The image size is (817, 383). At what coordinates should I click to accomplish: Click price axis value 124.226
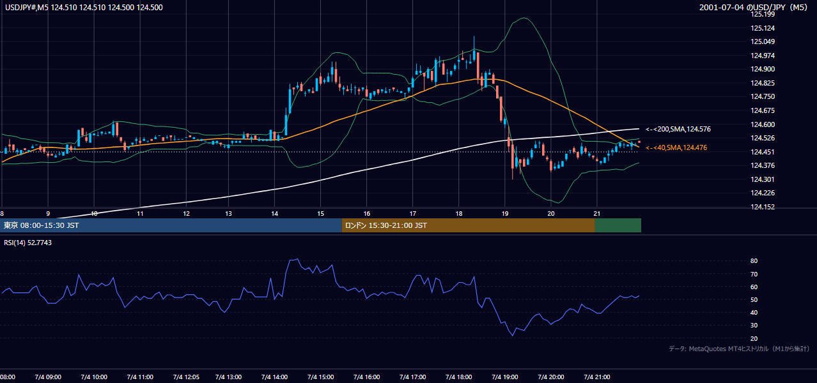[x=763, y=193]
